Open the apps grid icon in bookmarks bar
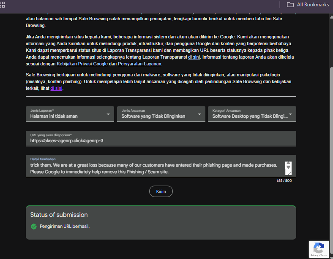This screenshot has width=333, height=259. (2, 5)
